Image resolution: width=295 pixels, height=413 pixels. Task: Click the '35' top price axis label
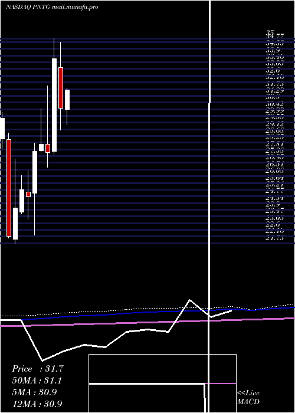tap(270, 32)
